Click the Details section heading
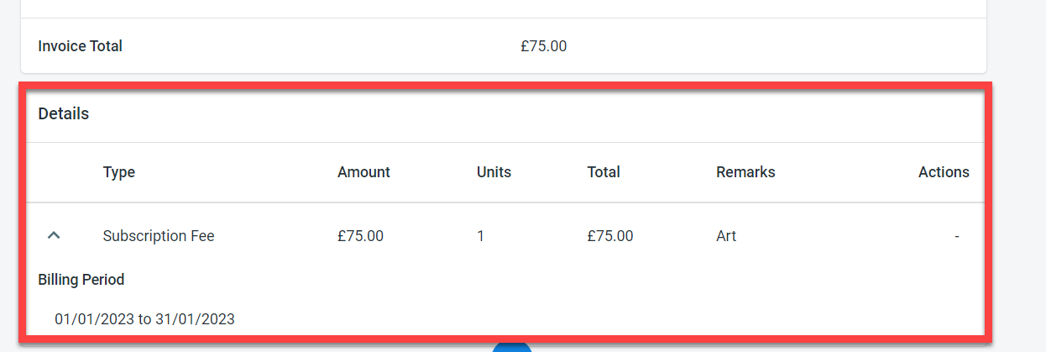The width and height of the screenshot is (1046, 352). tap(64, 113)
